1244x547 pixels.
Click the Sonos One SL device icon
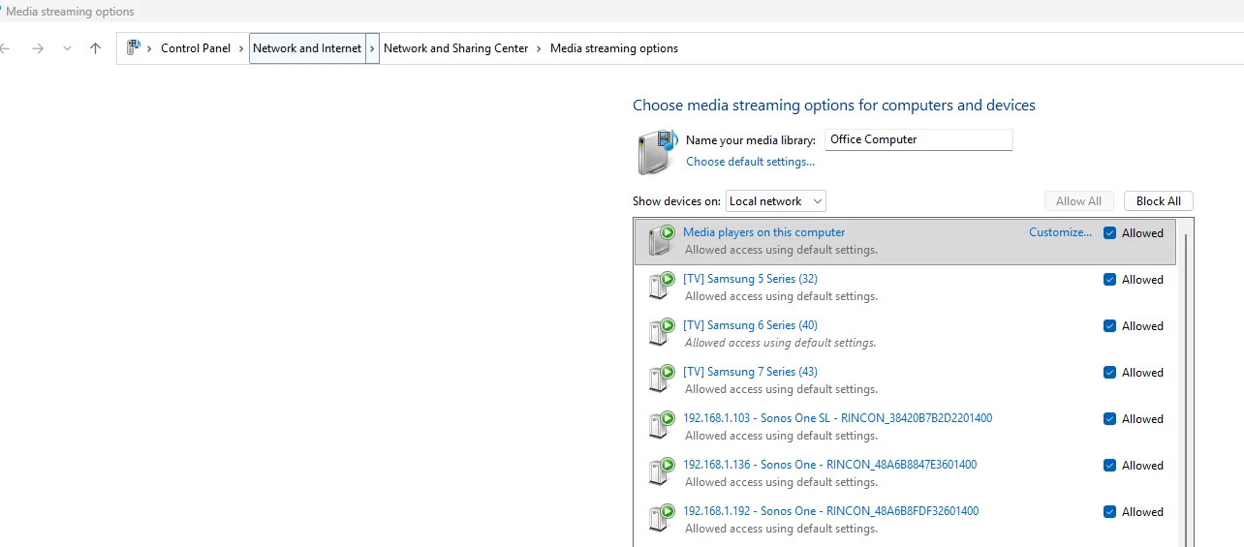662,426
